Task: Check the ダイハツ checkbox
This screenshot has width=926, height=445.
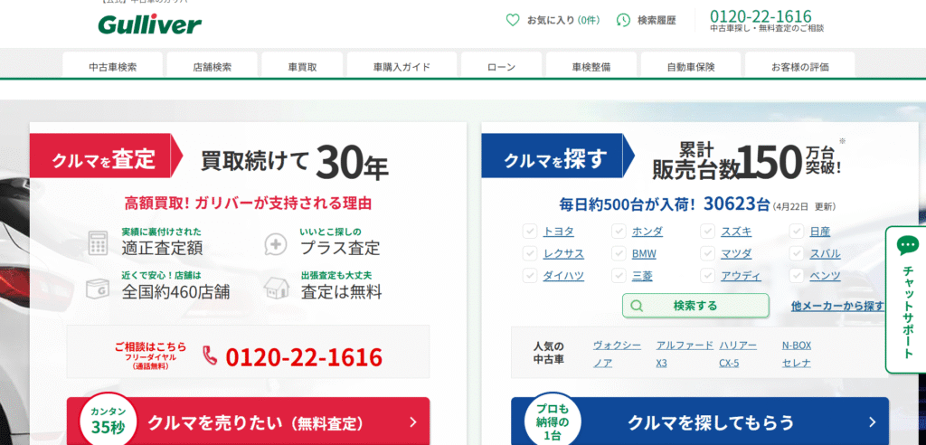Action: 529,275
